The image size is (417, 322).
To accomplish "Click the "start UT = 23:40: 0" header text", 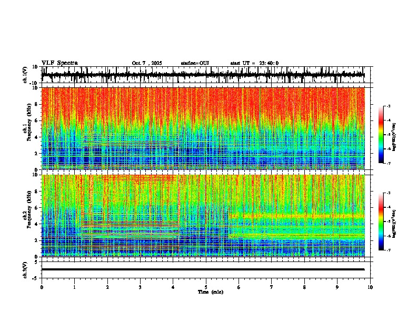I will tap(254, 63).
